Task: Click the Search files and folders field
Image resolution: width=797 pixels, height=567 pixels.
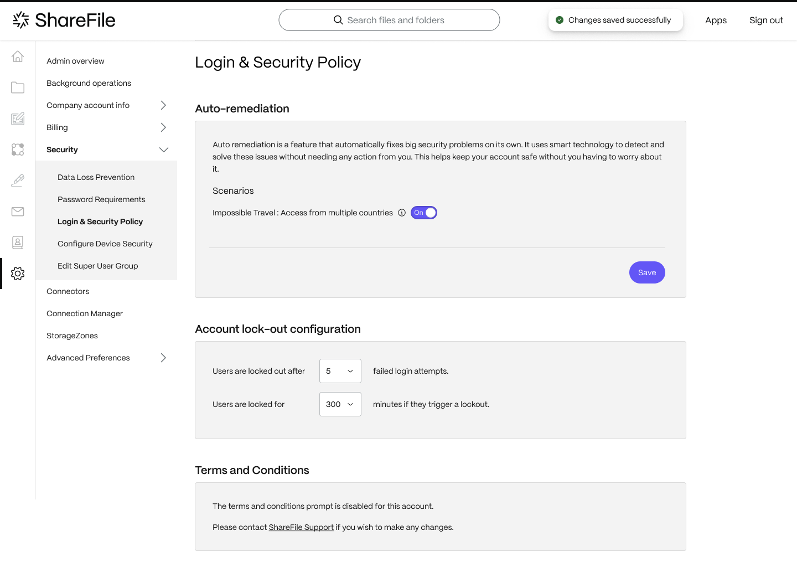Action: point(389,20)
